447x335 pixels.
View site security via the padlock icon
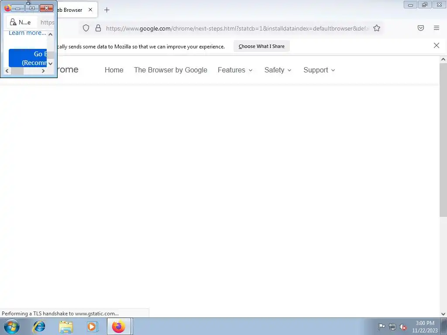coord(98,28)
